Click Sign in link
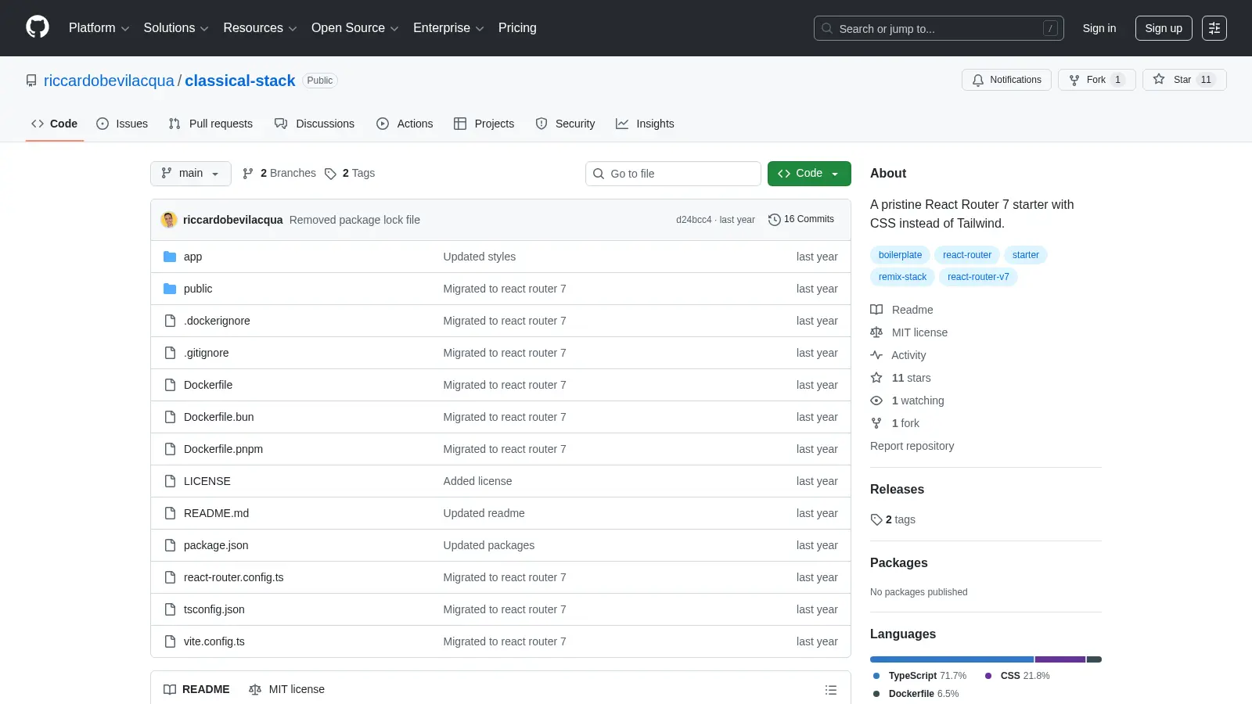The height and width of the screenshot is (704, 1252). pyautogui.click(x=1099, y=28)
